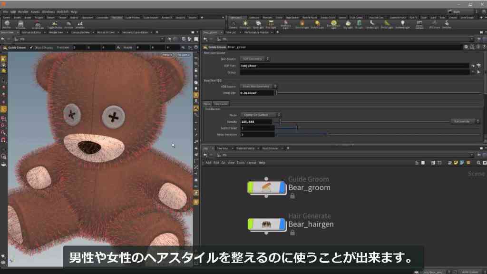Click the Bear_hairgen node name label
This screenshot has width=487, height=274.
point(311,225)
